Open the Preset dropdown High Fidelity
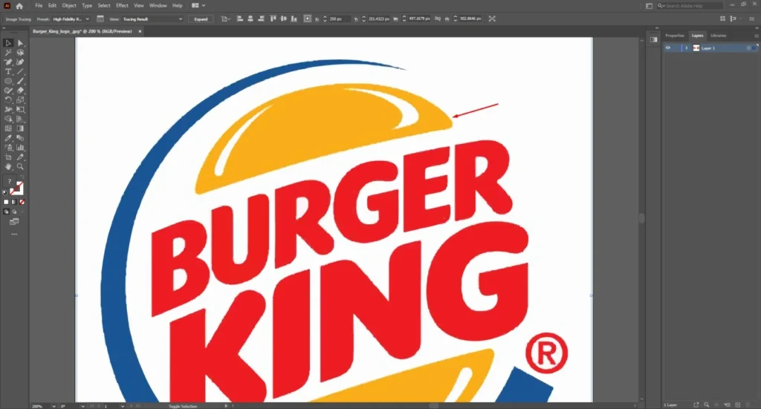 coord(71,19)
